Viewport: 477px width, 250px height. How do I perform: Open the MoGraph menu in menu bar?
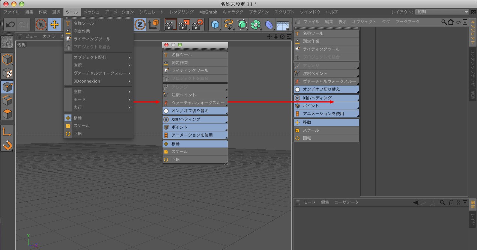(x=208, y=12)
